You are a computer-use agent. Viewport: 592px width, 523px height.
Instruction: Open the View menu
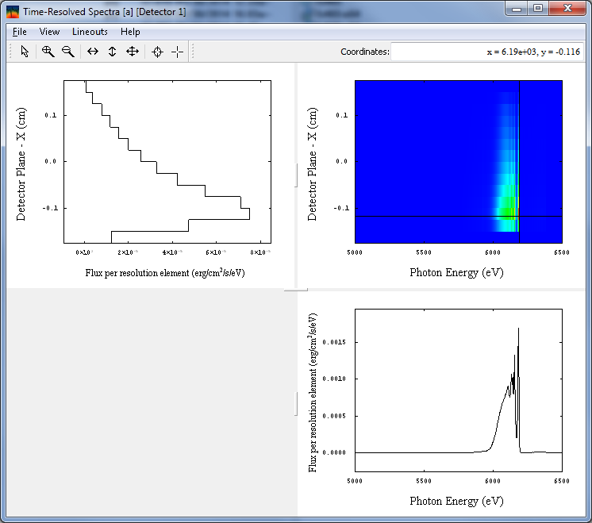(x=49, y=32)
